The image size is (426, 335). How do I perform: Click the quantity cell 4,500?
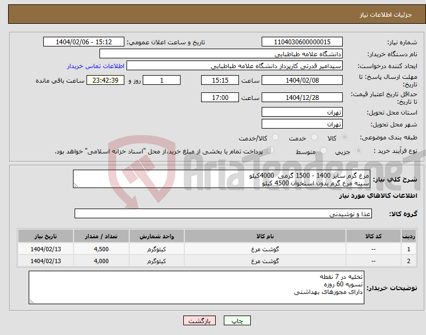101,249
